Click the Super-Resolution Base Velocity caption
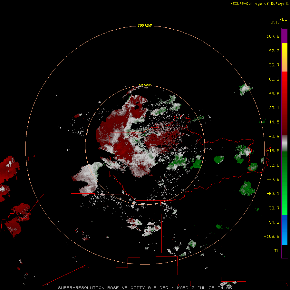 click(x=145, y=288)
